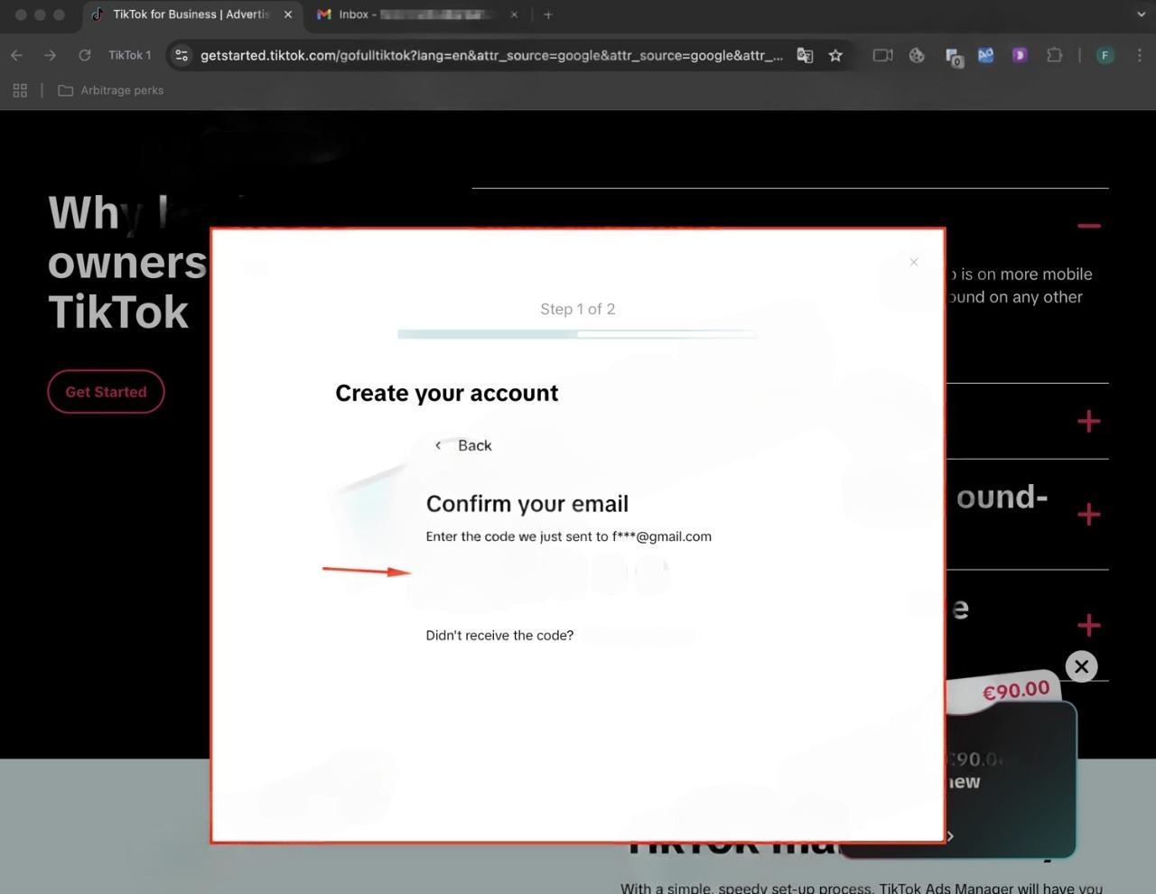Click the address bar URL

pyautogui.click(x=491, y=55)
